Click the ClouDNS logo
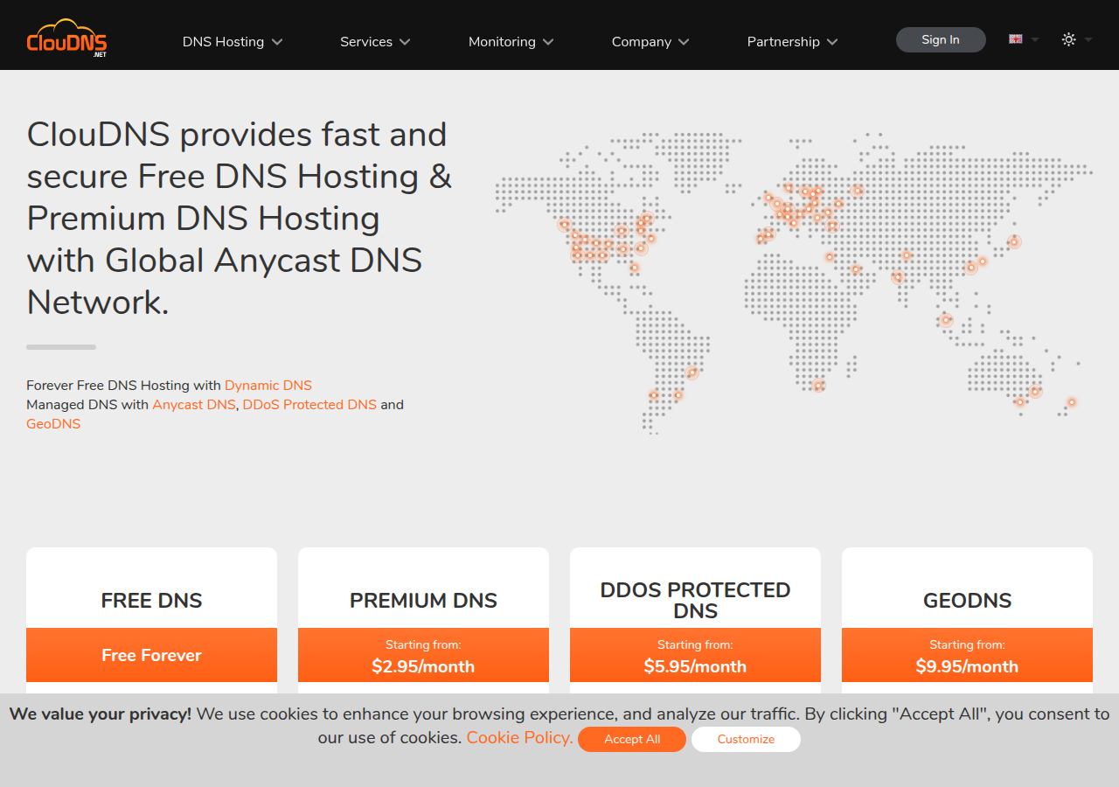The height and width of the screenshot is (787, 1119). 67,38
